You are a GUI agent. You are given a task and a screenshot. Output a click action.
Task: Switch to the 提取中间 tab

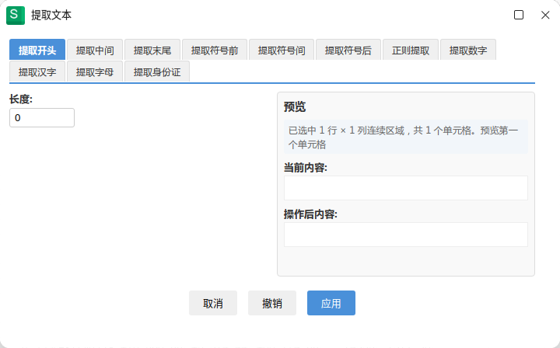tap(95, 50)
